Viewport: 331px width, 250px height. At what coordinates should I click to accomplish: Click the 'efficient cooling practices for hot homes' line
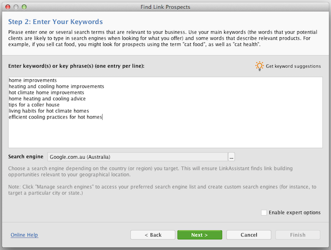(55, 117)
